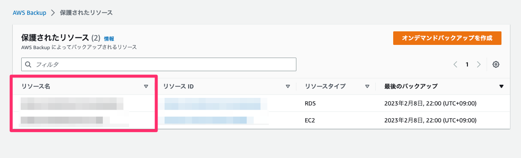
Task: Focus the フィルタ search field
Action: (159, 64)
